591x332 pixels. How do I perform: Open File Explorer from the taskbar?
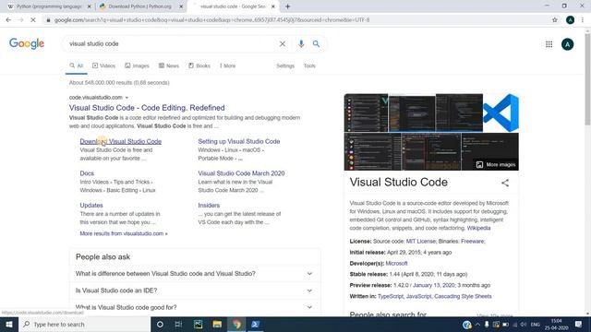pyautogui.click(x=217, y=324)
